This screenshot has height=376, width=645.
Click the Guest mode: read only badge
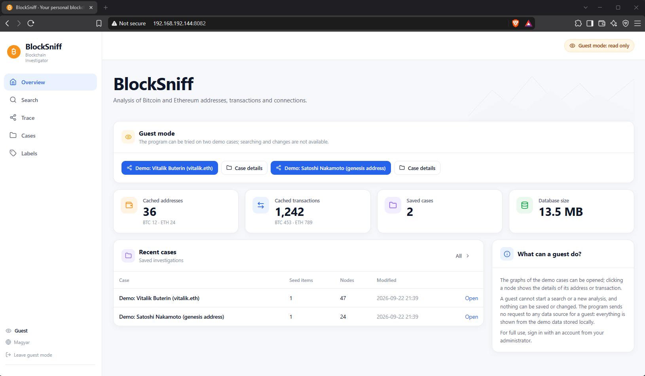coord(599,46)
